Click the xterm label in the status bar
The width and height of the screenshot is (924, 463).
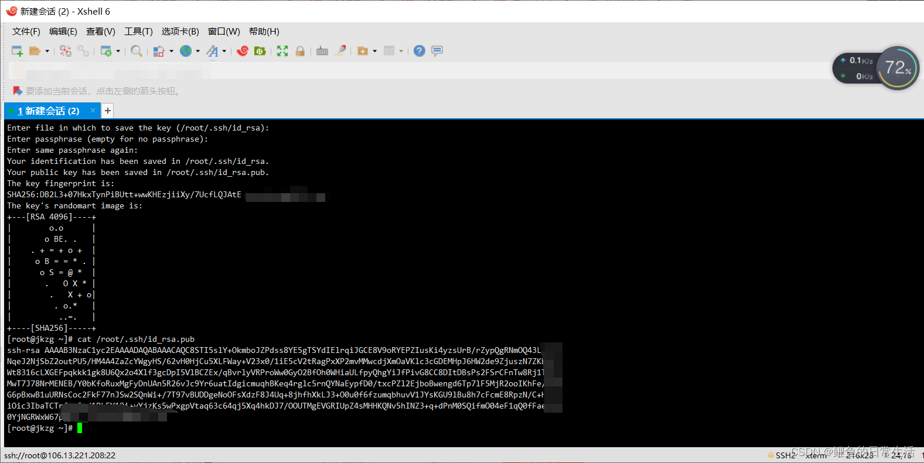(x=816, y=455)
